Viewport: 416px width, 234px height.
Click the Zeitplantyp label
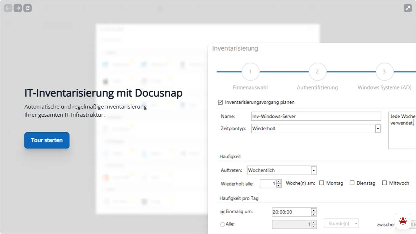coord(233,129)
